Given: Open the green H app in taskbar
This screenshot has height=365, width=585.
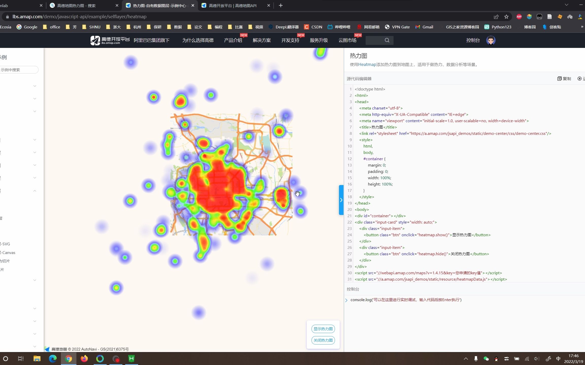Looking at the screenshot, I should tap(132, 358).
